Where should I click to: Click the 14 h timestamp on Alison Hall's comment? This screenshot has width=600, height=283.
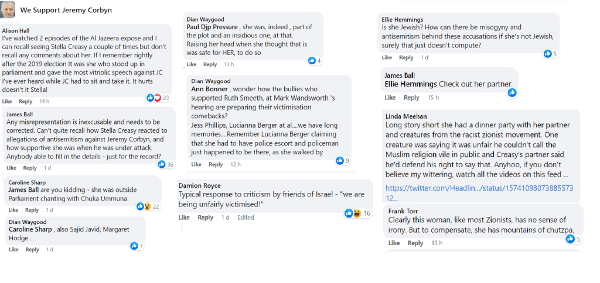coord(44,101)
